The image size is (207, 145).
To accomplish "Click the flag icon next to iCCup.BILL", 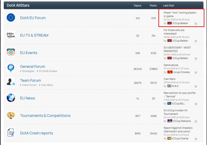I will (x=169, y=103).
